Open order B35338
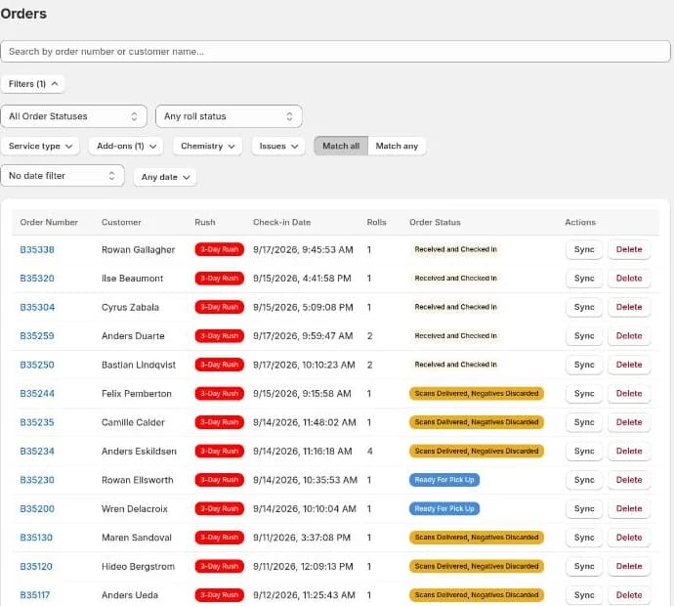This screenshot has width=674, height=606. click(x=37, y=250)
